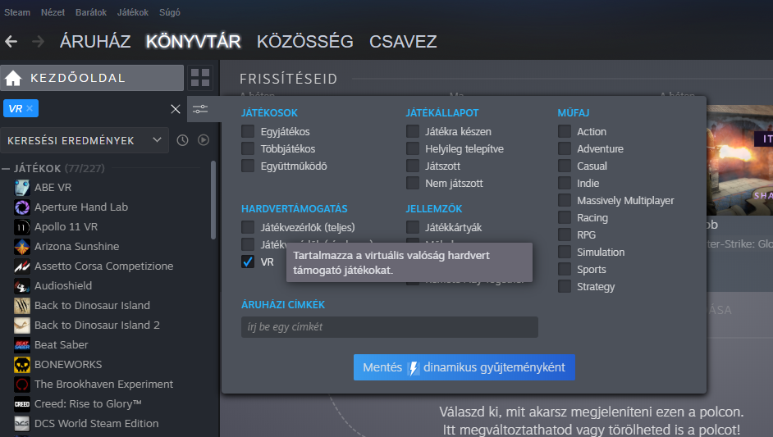The width and height of the screenshot is (773, 437).
Task: Click Mentés dinamikus gyűjteményként button
Action: (464, 367)
